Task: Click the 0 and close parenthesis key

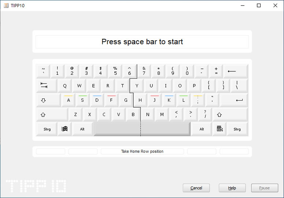Action: pos(187,71)
